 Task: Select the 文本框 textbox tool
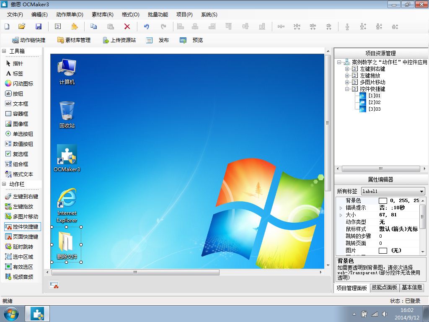pyautogui.click(x=17, y=104)
